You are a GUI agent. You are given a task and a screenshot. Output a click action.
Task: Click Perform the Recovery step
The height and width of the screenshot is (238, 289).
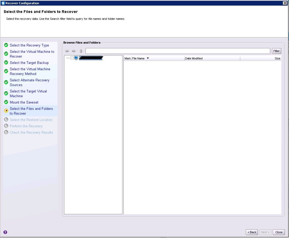(x=26, y=126)
